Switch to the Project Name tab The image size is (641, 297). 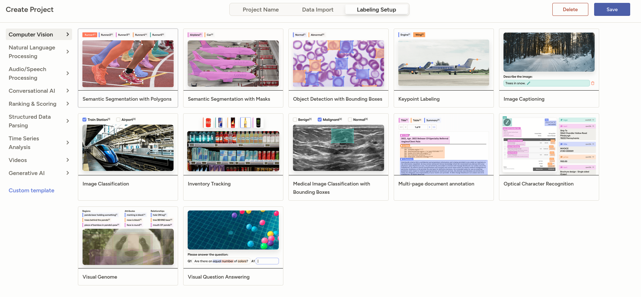point(261,10)
